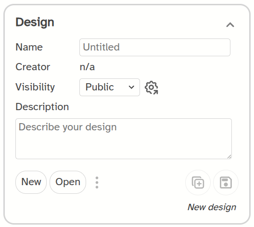The width and height of the screenshot is (254, 227).
Task: Focus the Describe your design text area
Action: (124, 139)
